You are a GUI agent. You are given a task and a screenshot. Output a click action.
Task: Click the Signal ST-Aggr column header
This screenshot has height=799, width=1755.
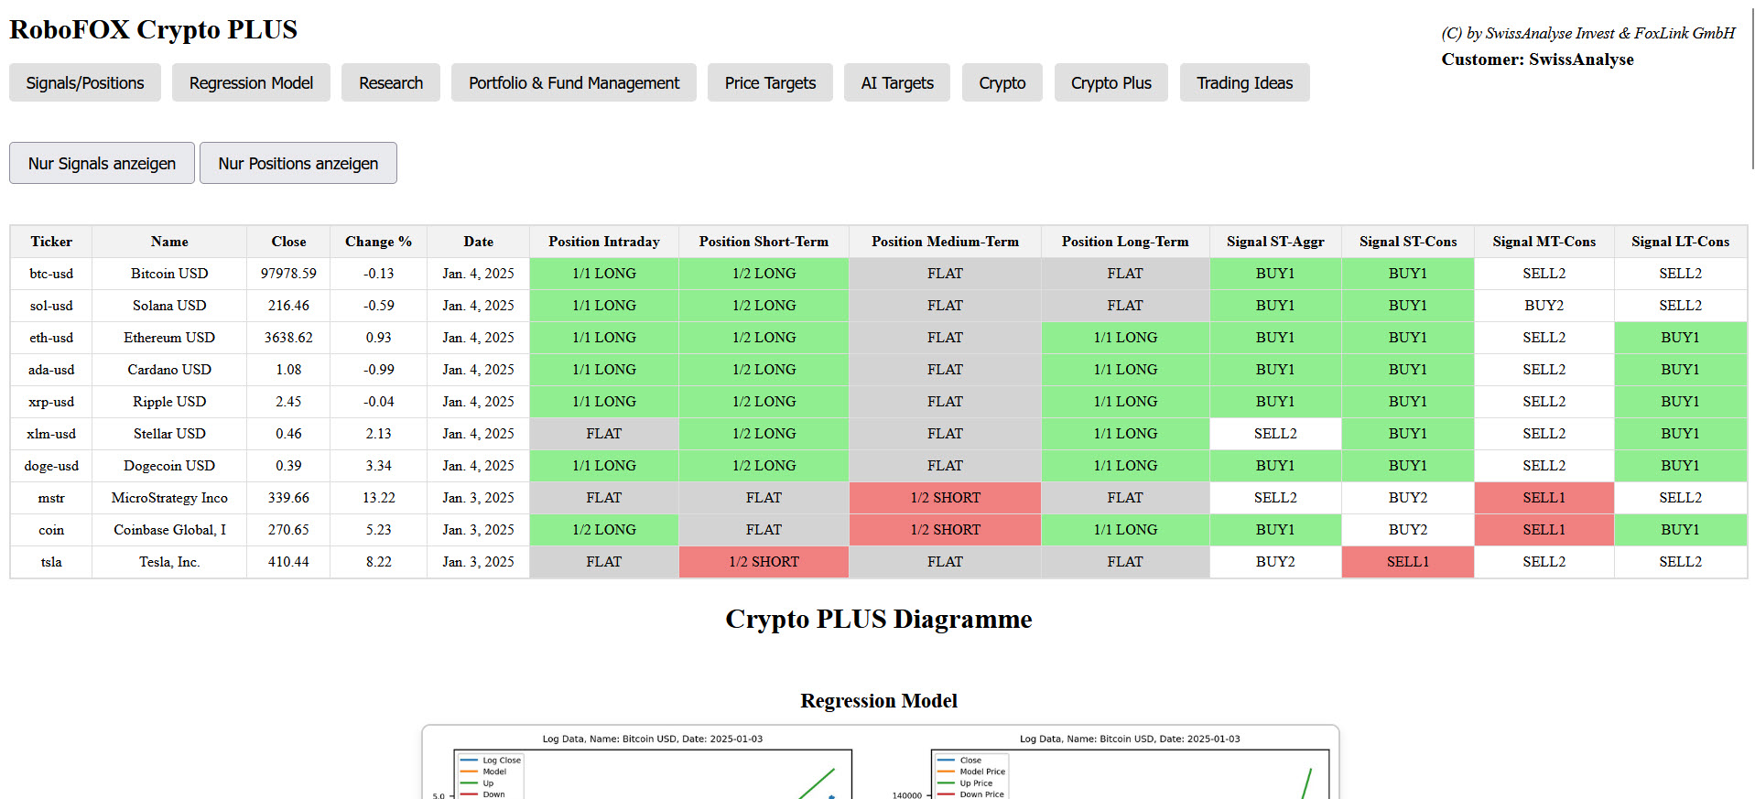point(1275,242)
